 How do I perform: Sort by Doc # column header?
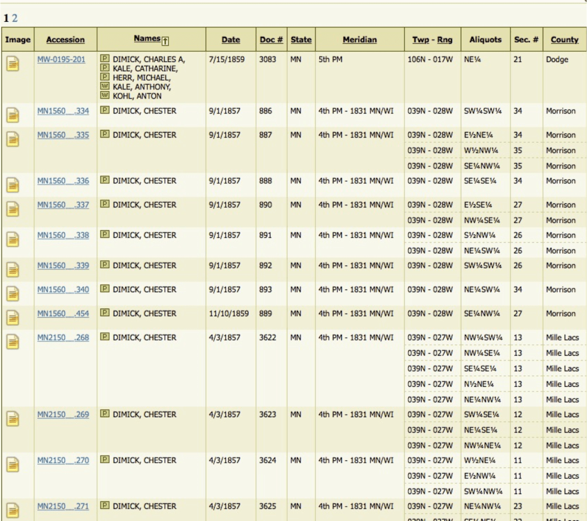click(x=271, y=40)
